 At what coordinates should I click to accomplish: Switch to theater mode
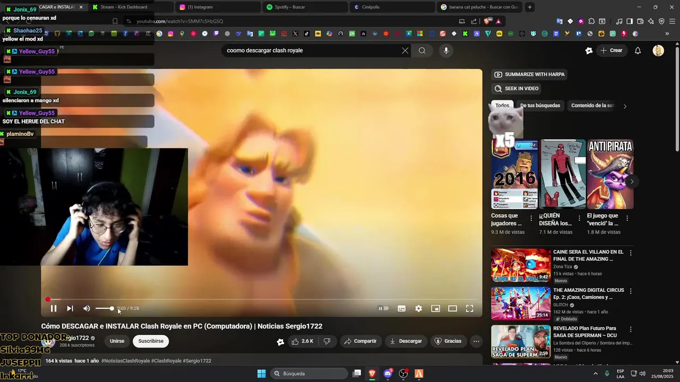(453, 308)
